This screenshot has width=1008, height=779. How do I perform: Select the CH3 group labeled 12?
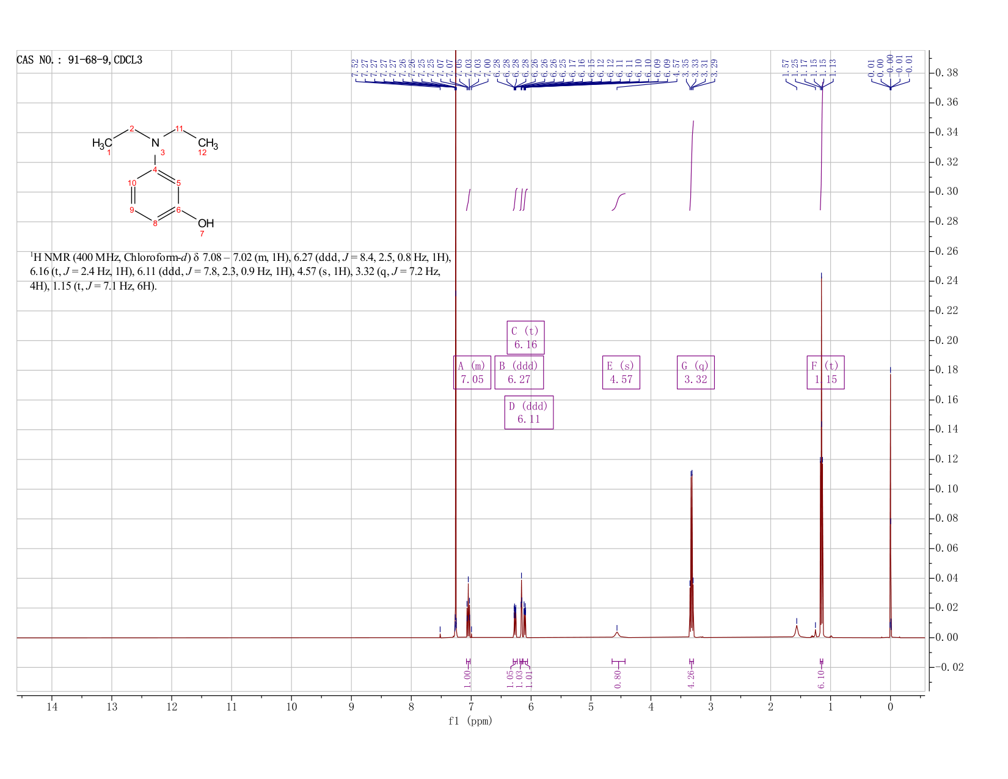tap(208, 144)
